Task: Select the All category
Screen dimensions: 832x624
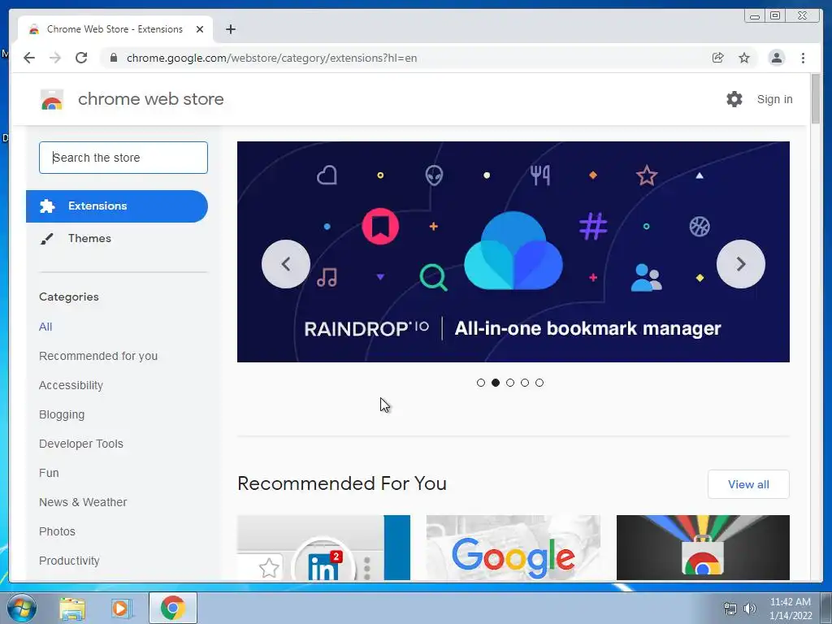Action: (45, 327)
